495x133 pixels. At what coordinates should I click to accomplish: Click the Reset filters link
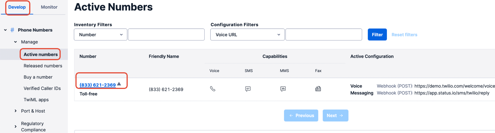pos(404,35)
